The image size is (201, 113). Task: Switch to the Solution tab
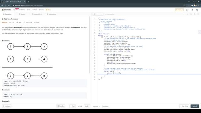22,14
